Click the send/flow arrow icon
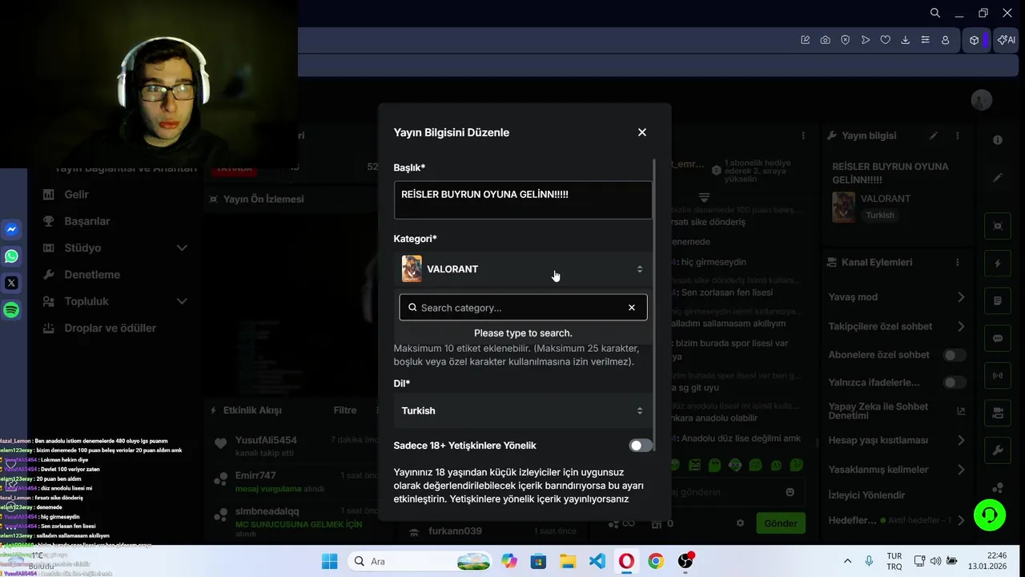Image resolution: width=1025 pixels, height=577 pixels. [x=865, y=40]
